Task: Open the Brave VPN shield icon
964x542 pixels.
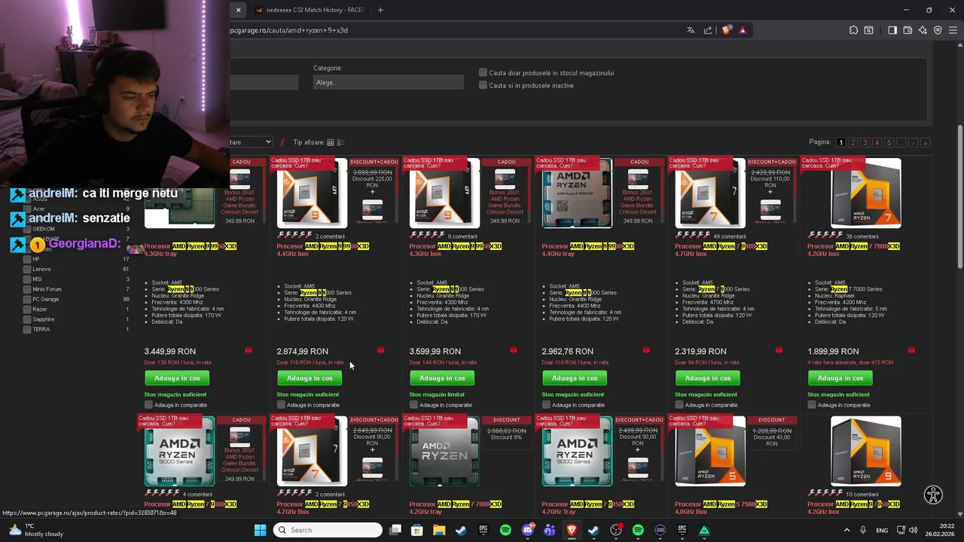Action: [938, 30]
